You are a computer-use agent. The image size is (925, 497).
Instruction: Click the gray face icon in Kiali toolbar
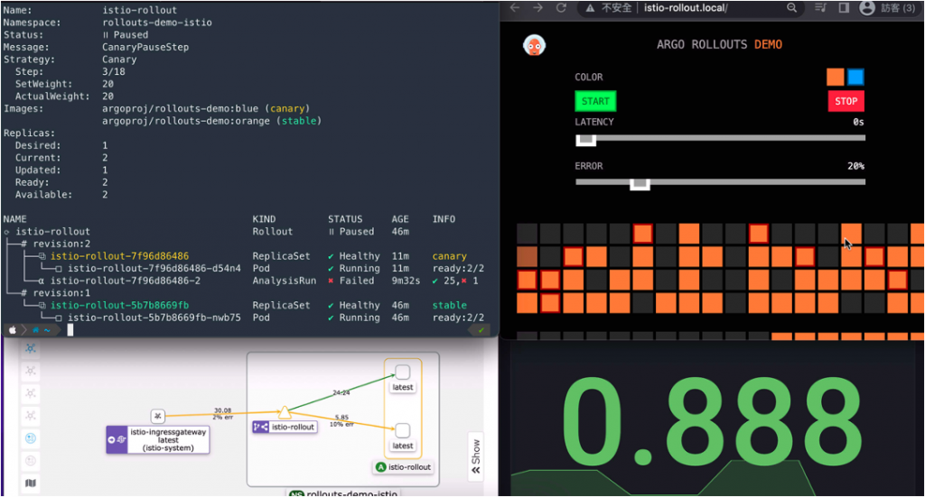tap(31, 461)
